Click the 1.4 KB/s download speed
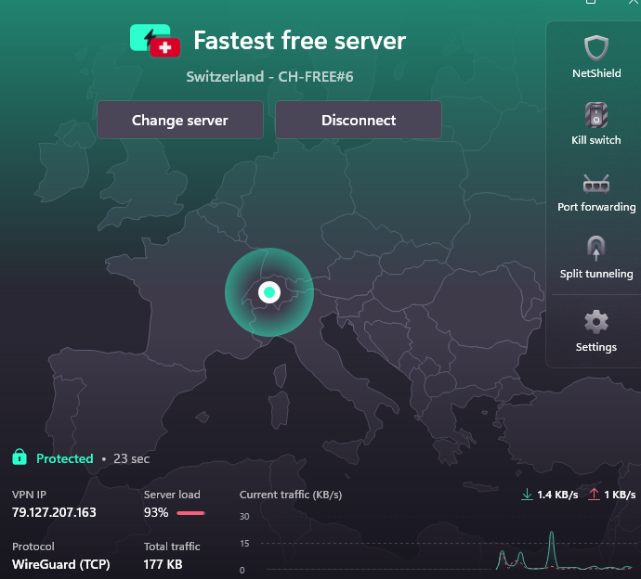 pyautogui.click(x=557, y=495)
